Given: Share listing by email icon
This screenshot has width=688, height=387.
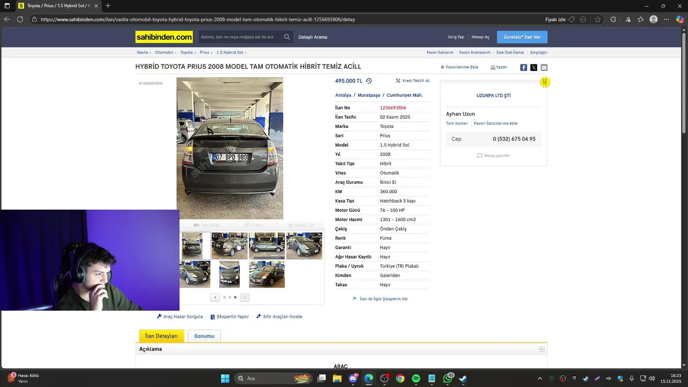Looking at the screenshot, I should pyautogui.click(x=544, y=67).
